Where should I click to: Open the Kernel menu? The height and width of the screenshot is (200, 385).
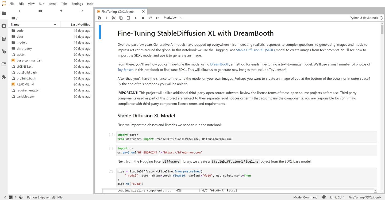click(52, 3)
